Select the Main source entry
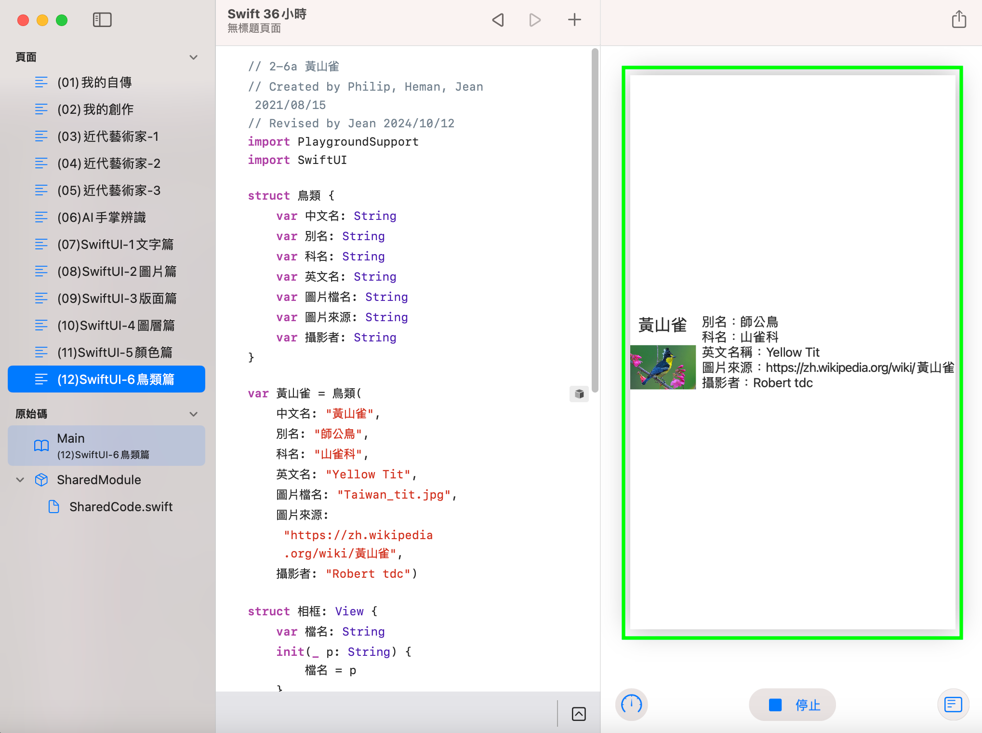 point(106,445)
